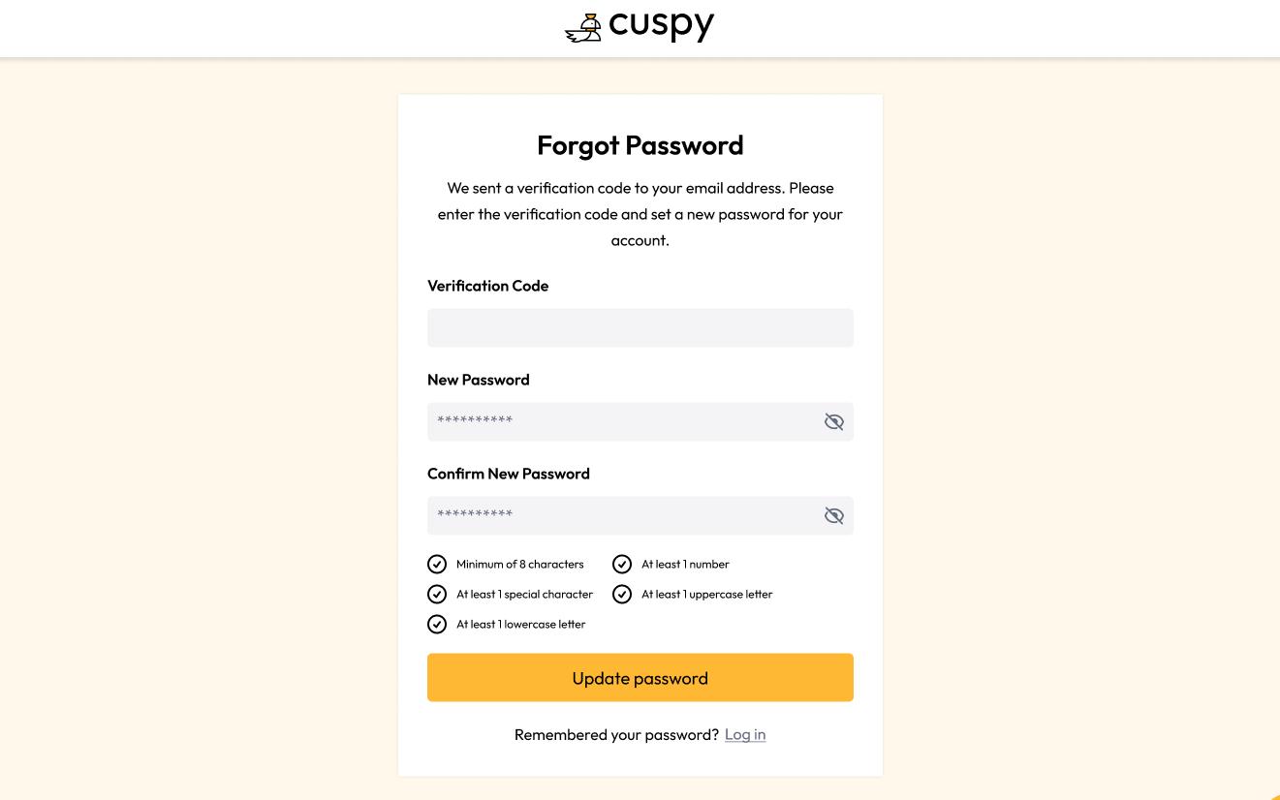Click the Forgot Password heading
1280x800 pixels.
pos(640,145)
